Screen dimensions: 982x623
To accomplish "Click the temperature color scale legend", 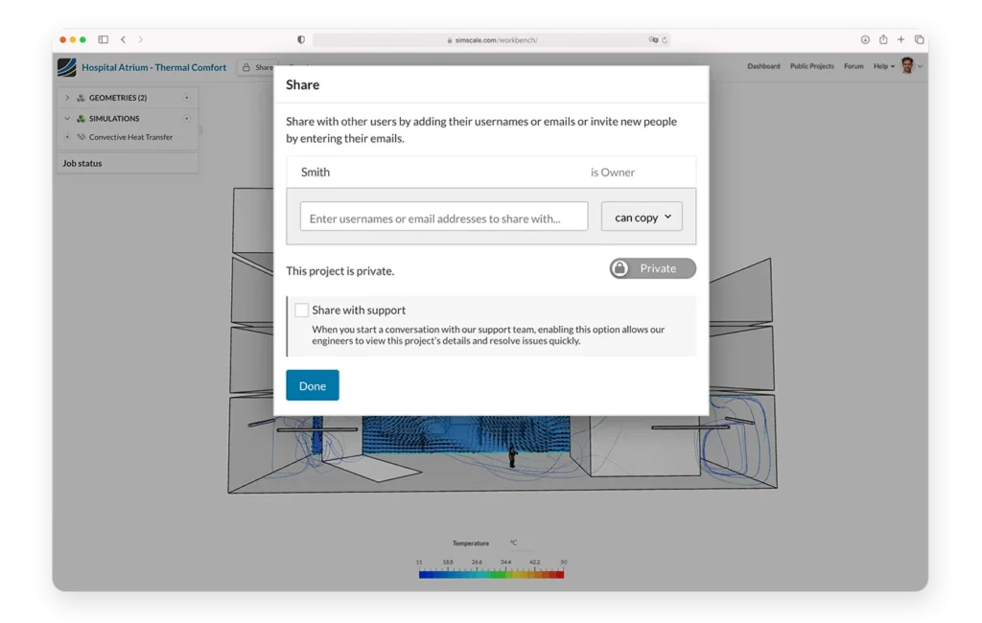I will pyautogui.click(x=490, y=573).
